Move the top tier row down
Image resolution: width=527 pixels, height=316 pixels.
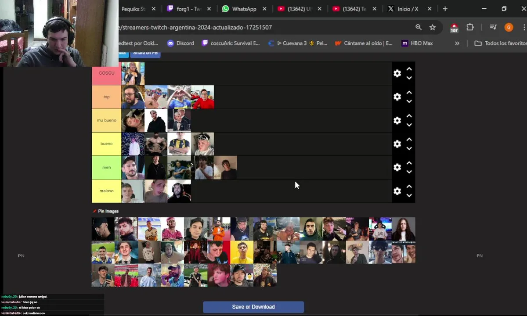(x=409, y=101)
